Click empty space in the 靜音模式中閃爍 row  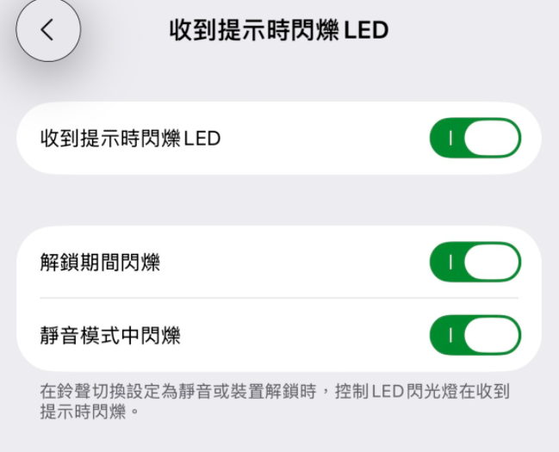(x=301, y=336)
